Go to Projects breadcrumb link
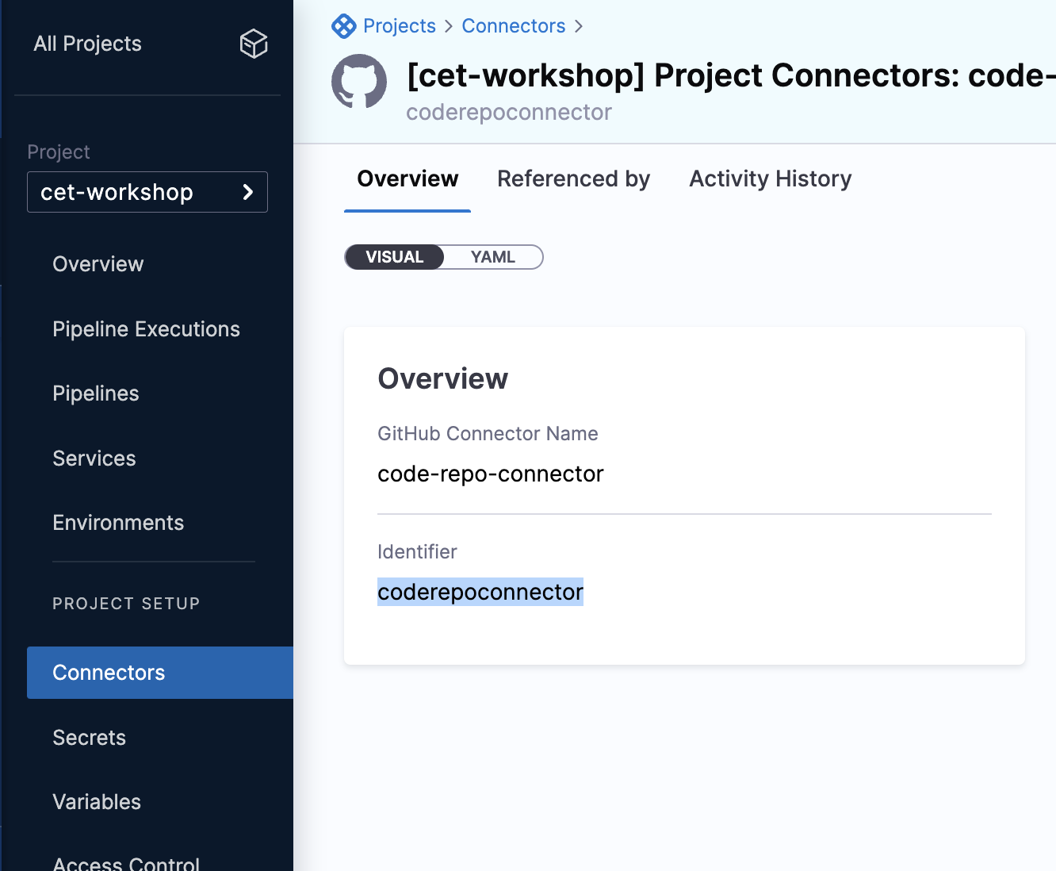Viewport: 1056px width, 871px height. click(399, 26)
